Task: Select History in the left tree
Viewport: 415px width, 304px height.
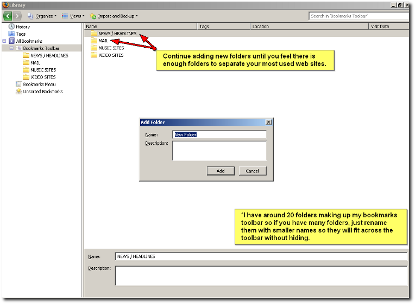Action: coord(23,27)
